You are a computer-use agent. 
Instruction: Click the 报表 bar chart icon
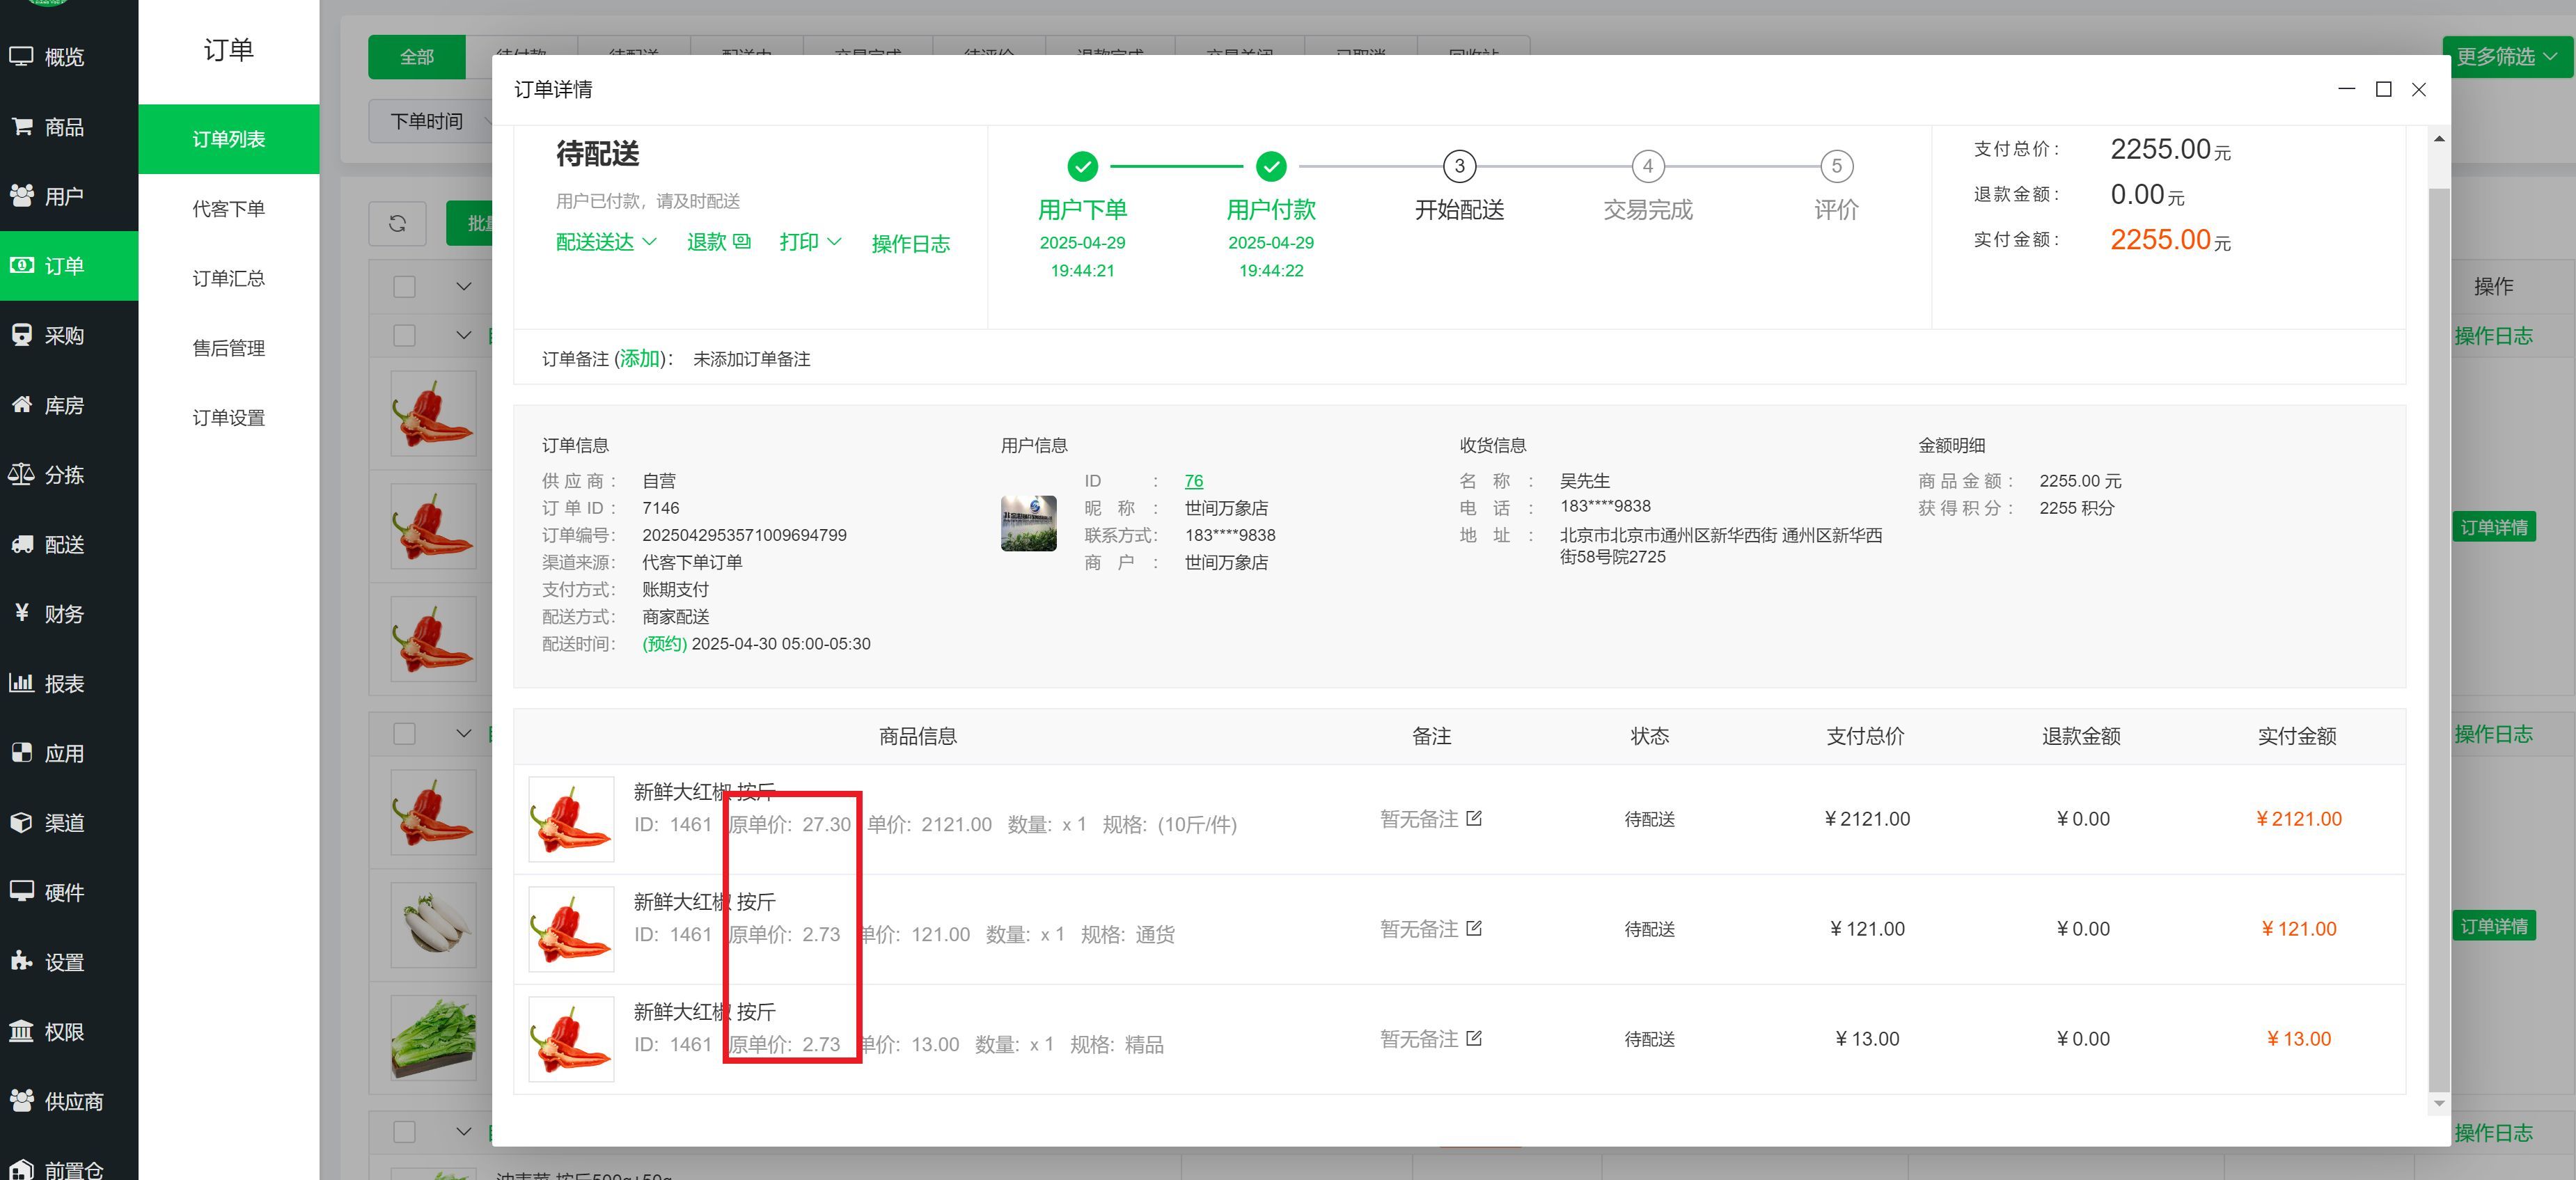pos(21,684)
